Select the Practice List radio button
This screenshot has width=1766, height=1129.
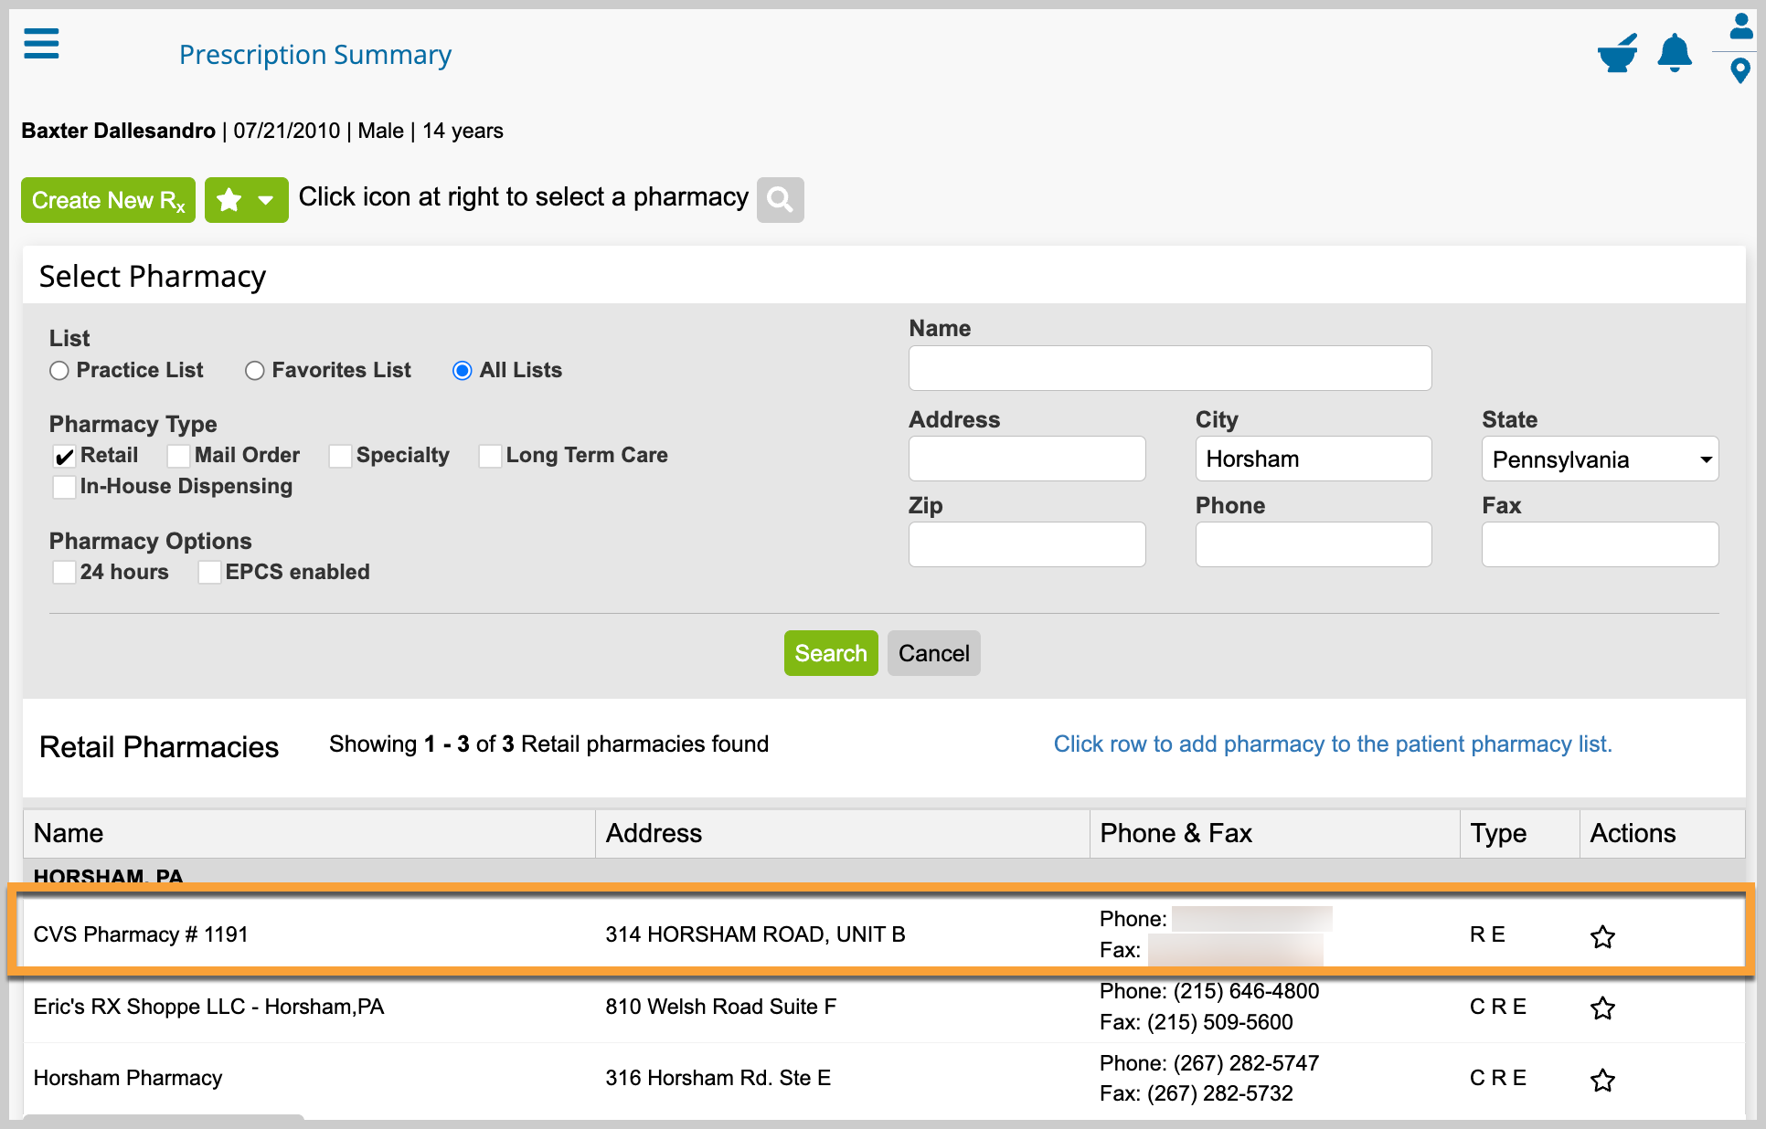pyautogui.click(x=59, y=371)
